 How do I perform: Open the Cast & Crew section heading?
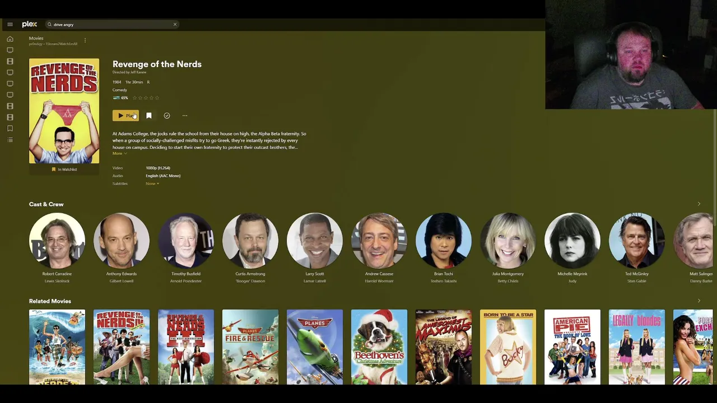(46, 204)
